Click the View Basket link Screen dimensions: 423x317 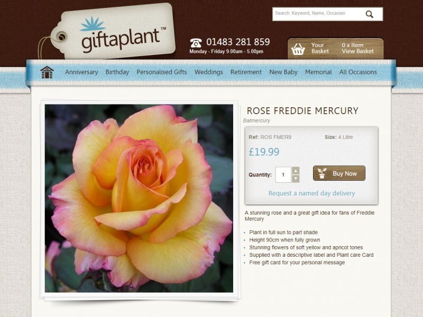358,51
